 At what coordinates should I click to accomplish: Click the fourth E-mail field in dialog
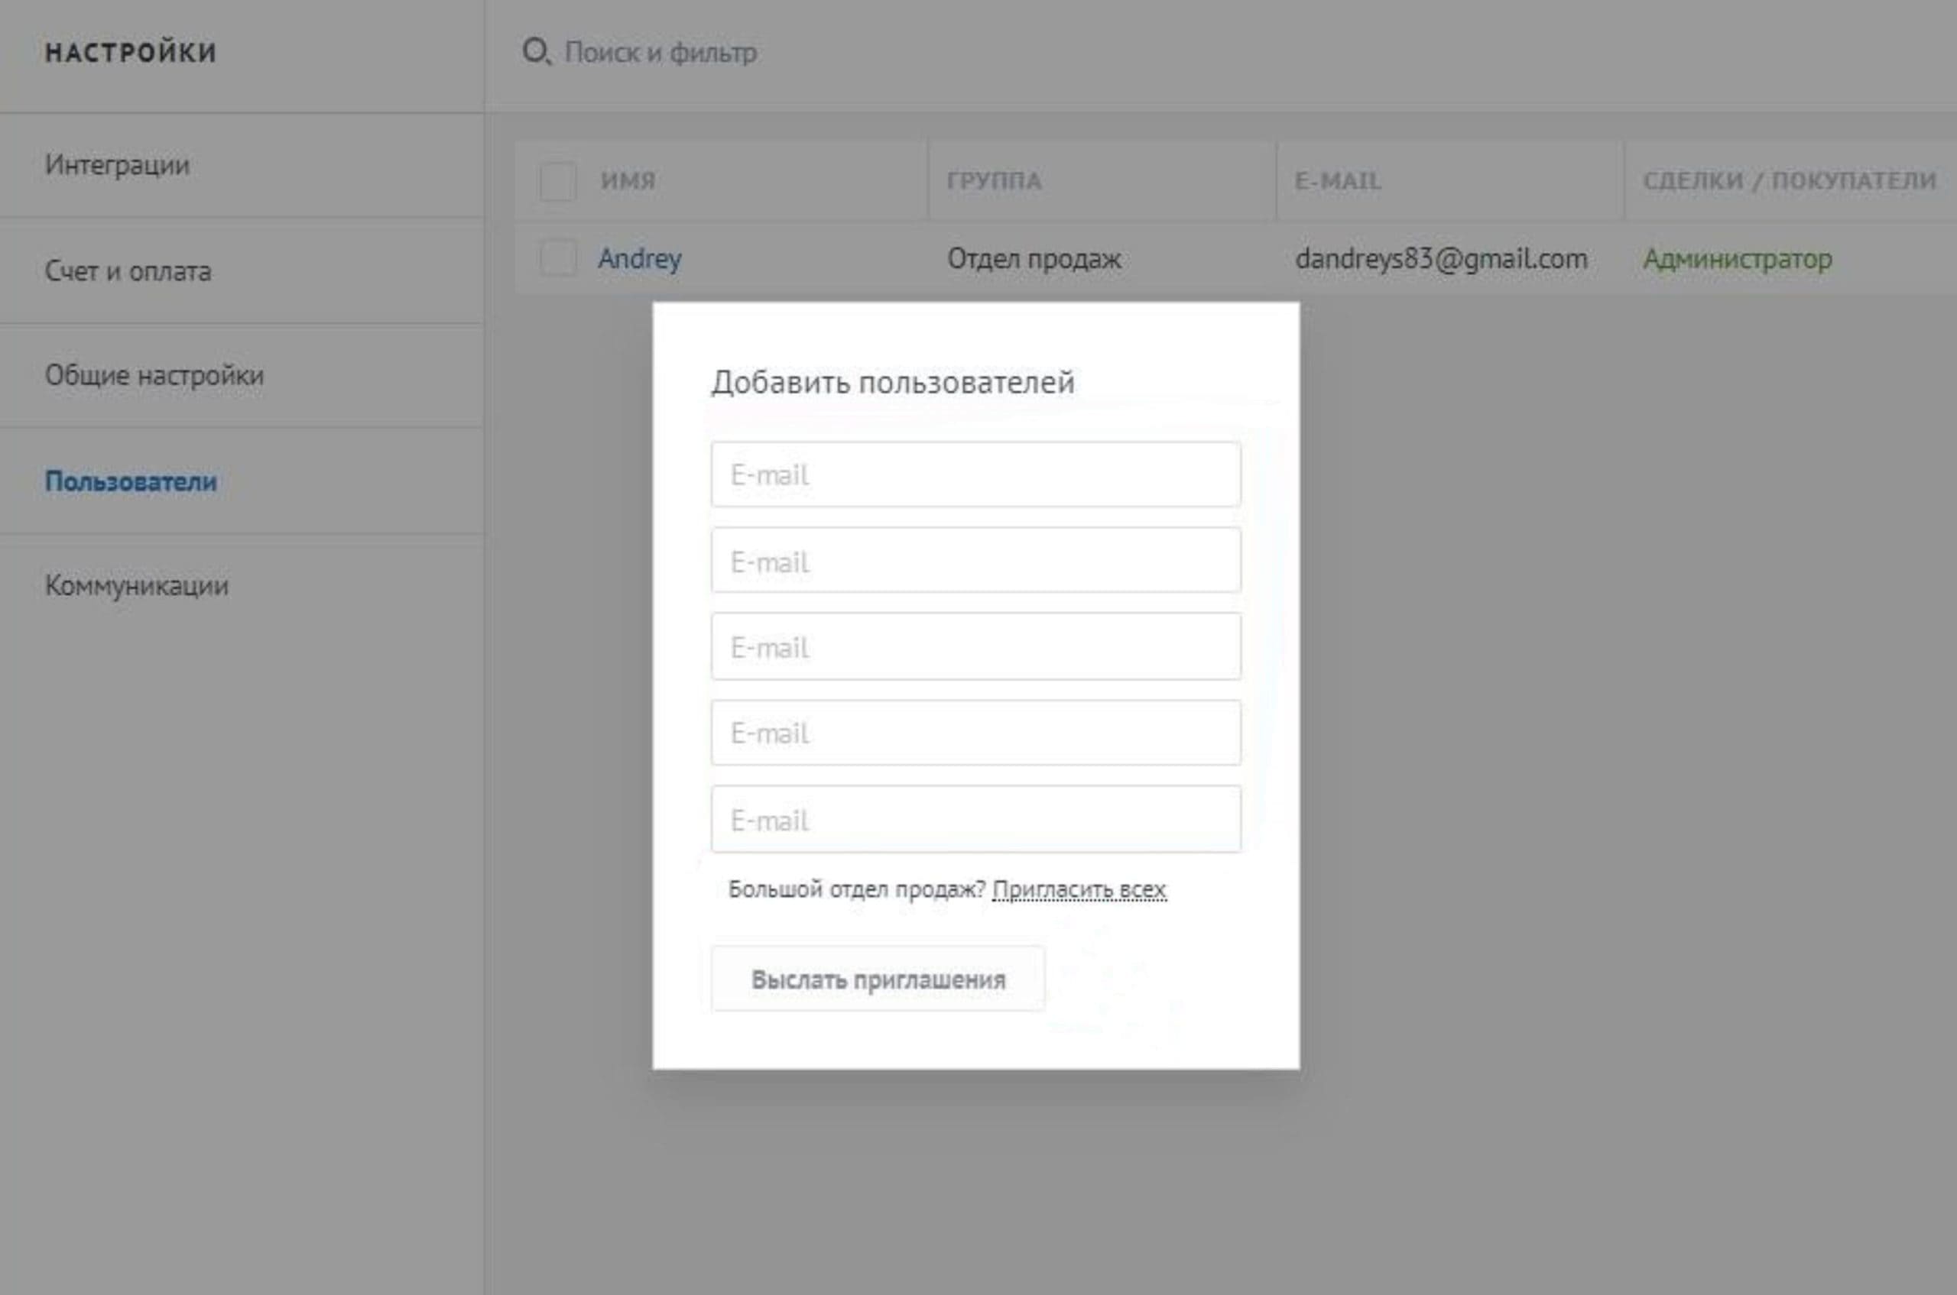(975, 733)
